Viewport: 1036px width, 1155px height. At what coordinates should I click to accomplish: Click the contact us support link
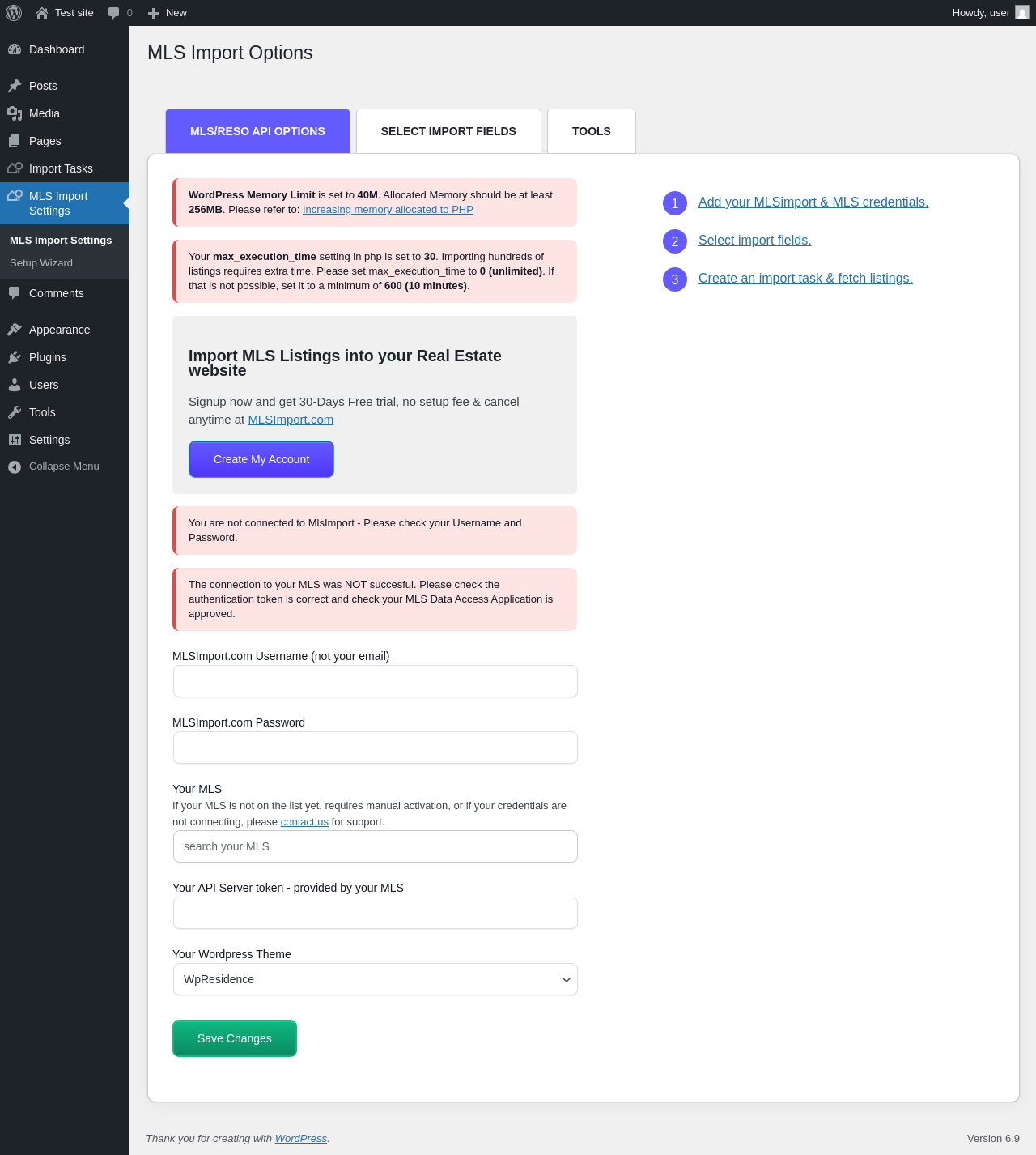(x=304, y=822)
